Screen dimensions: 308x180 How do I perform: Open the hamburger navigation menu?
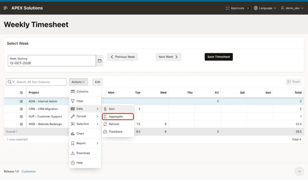click(5, 8)
